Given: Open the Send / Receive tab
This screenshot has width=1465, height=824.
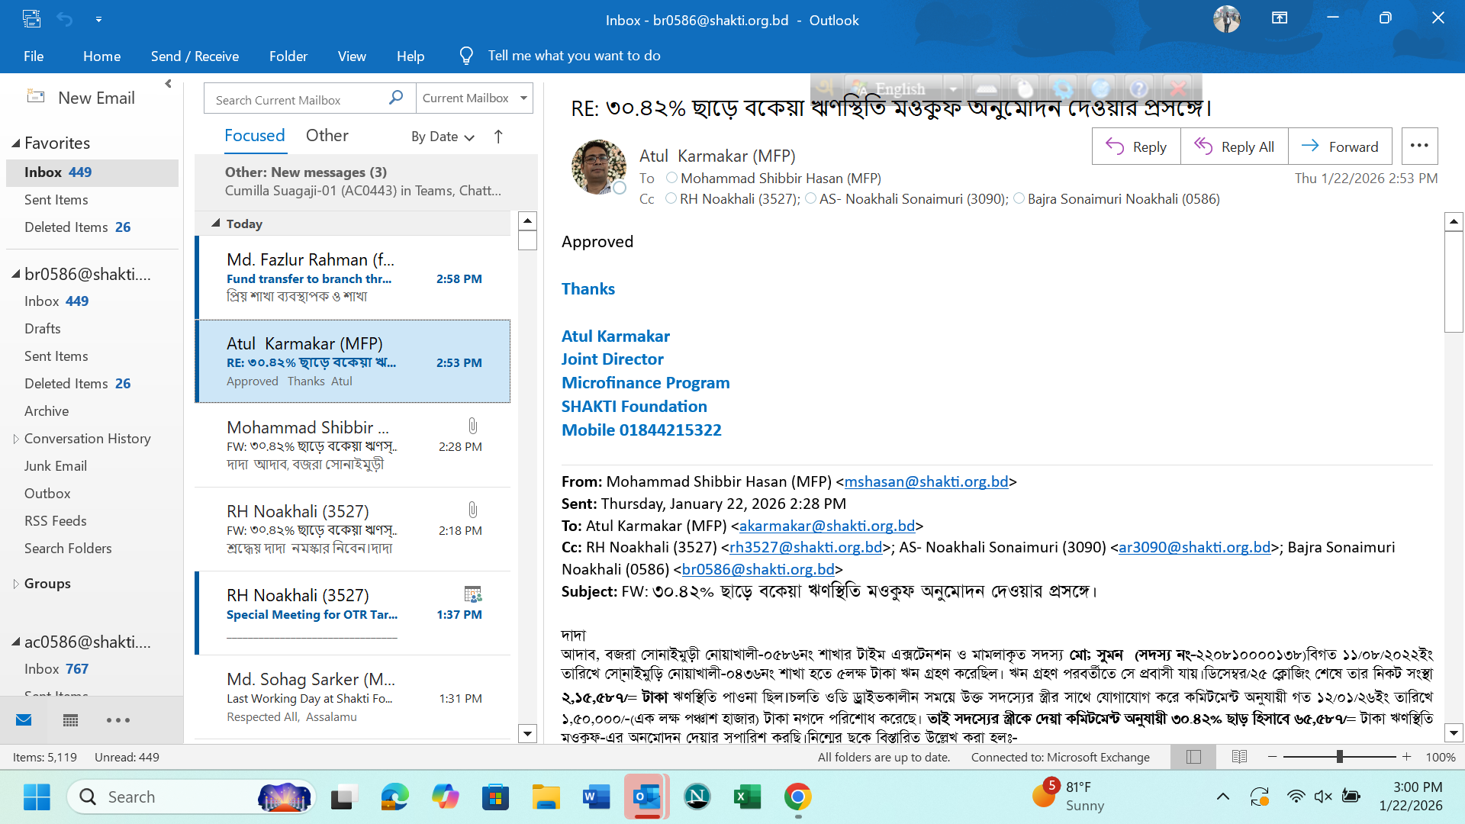Looking at the screenshot, I should (195, 56).
